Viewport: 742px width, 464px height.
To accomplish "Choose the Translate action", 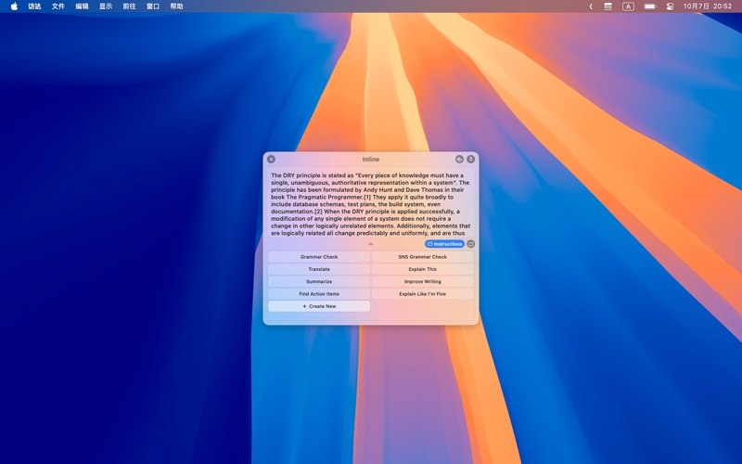I will [319, 269].
